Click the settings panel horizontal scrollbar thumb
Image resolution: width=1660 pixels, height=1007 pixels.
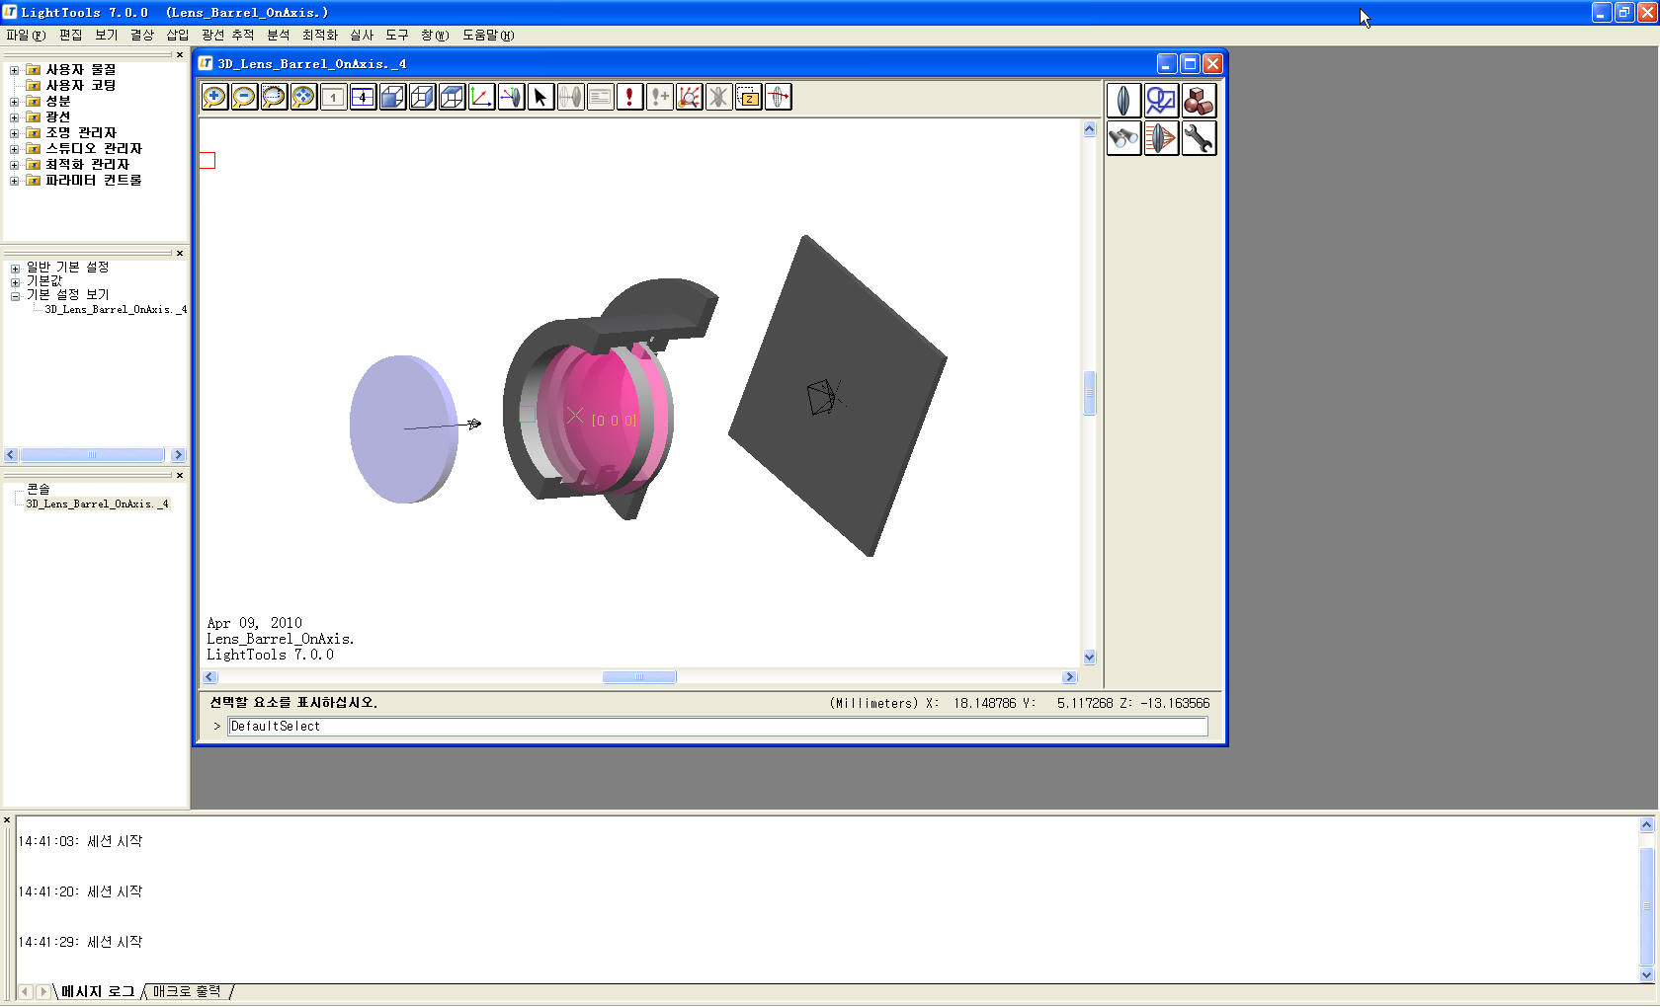tap(93, 455)
